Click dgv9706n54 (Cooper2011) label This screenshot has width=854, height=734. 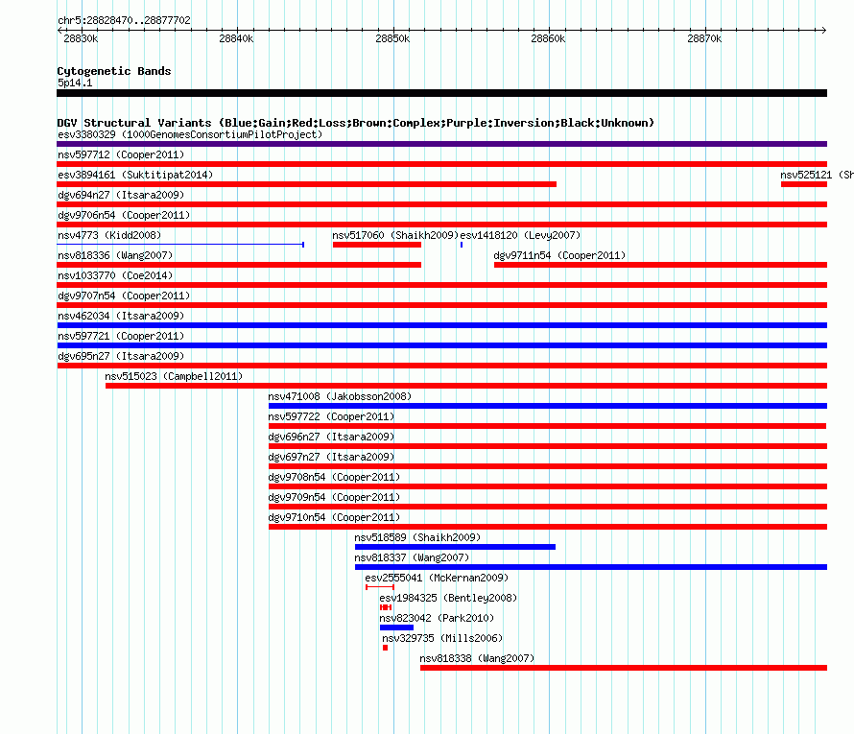(124, 215)
